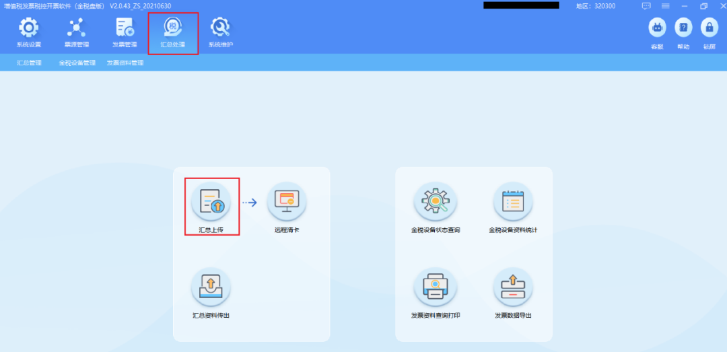Viewport: 727px width, 352px height.
Task: Select 汇总处理 module icon
Action: [173, 28]
